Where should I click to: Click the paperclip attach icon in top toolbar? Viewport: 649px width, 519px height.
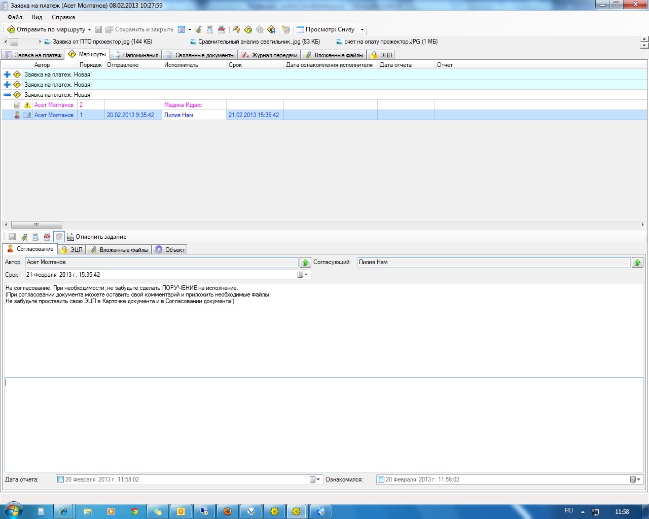tap(198, 30)
